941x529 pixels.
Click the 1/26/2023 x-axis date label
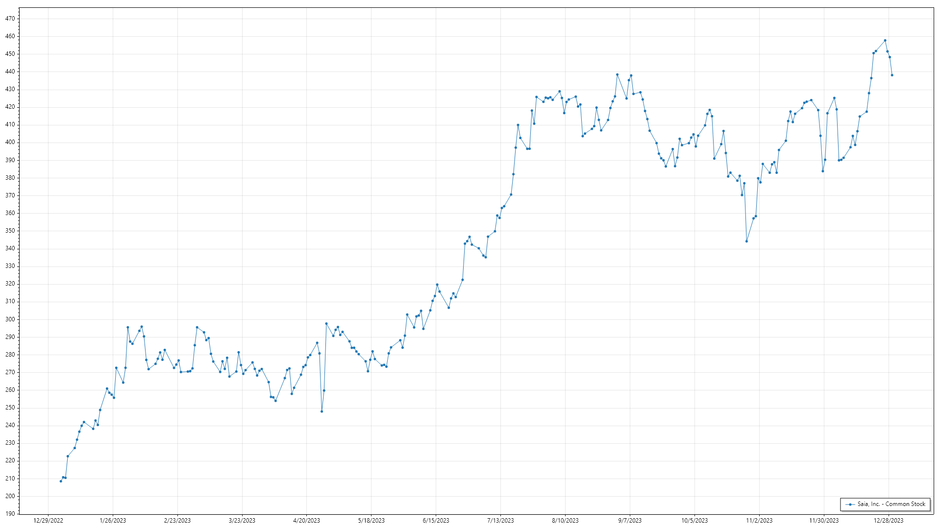113,521
